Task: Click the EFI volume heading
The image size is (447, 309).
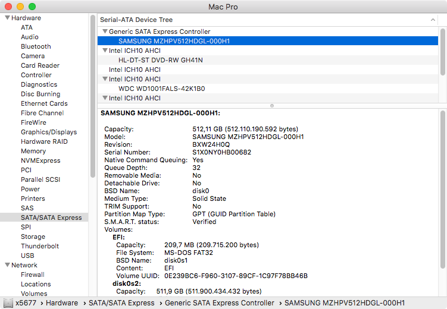Action: 118,237
